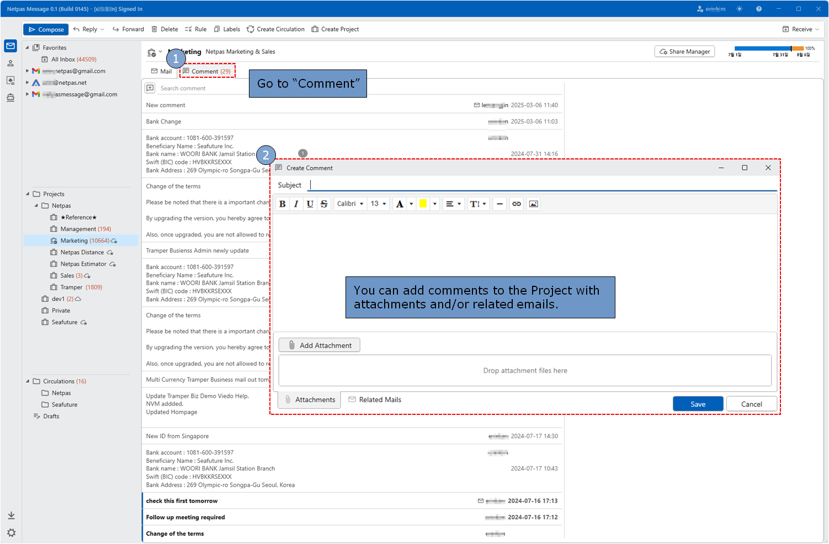829x544 pixels.
Task: Toggle Underline formatting
Action: pyautogui.click(x=310, y=204)
